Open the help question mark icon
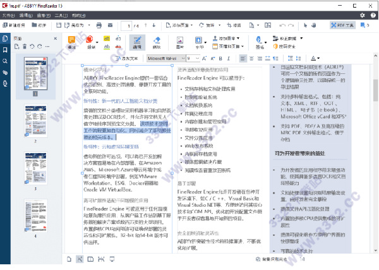Viewport: 379px width, 270px height. 373,15
